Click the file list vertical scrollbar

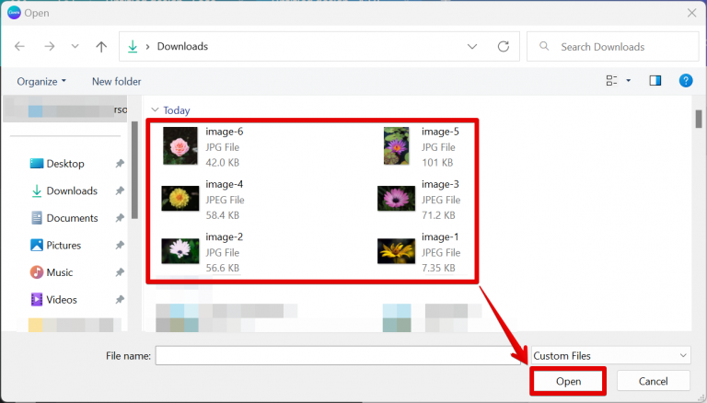tap(699, 119)
